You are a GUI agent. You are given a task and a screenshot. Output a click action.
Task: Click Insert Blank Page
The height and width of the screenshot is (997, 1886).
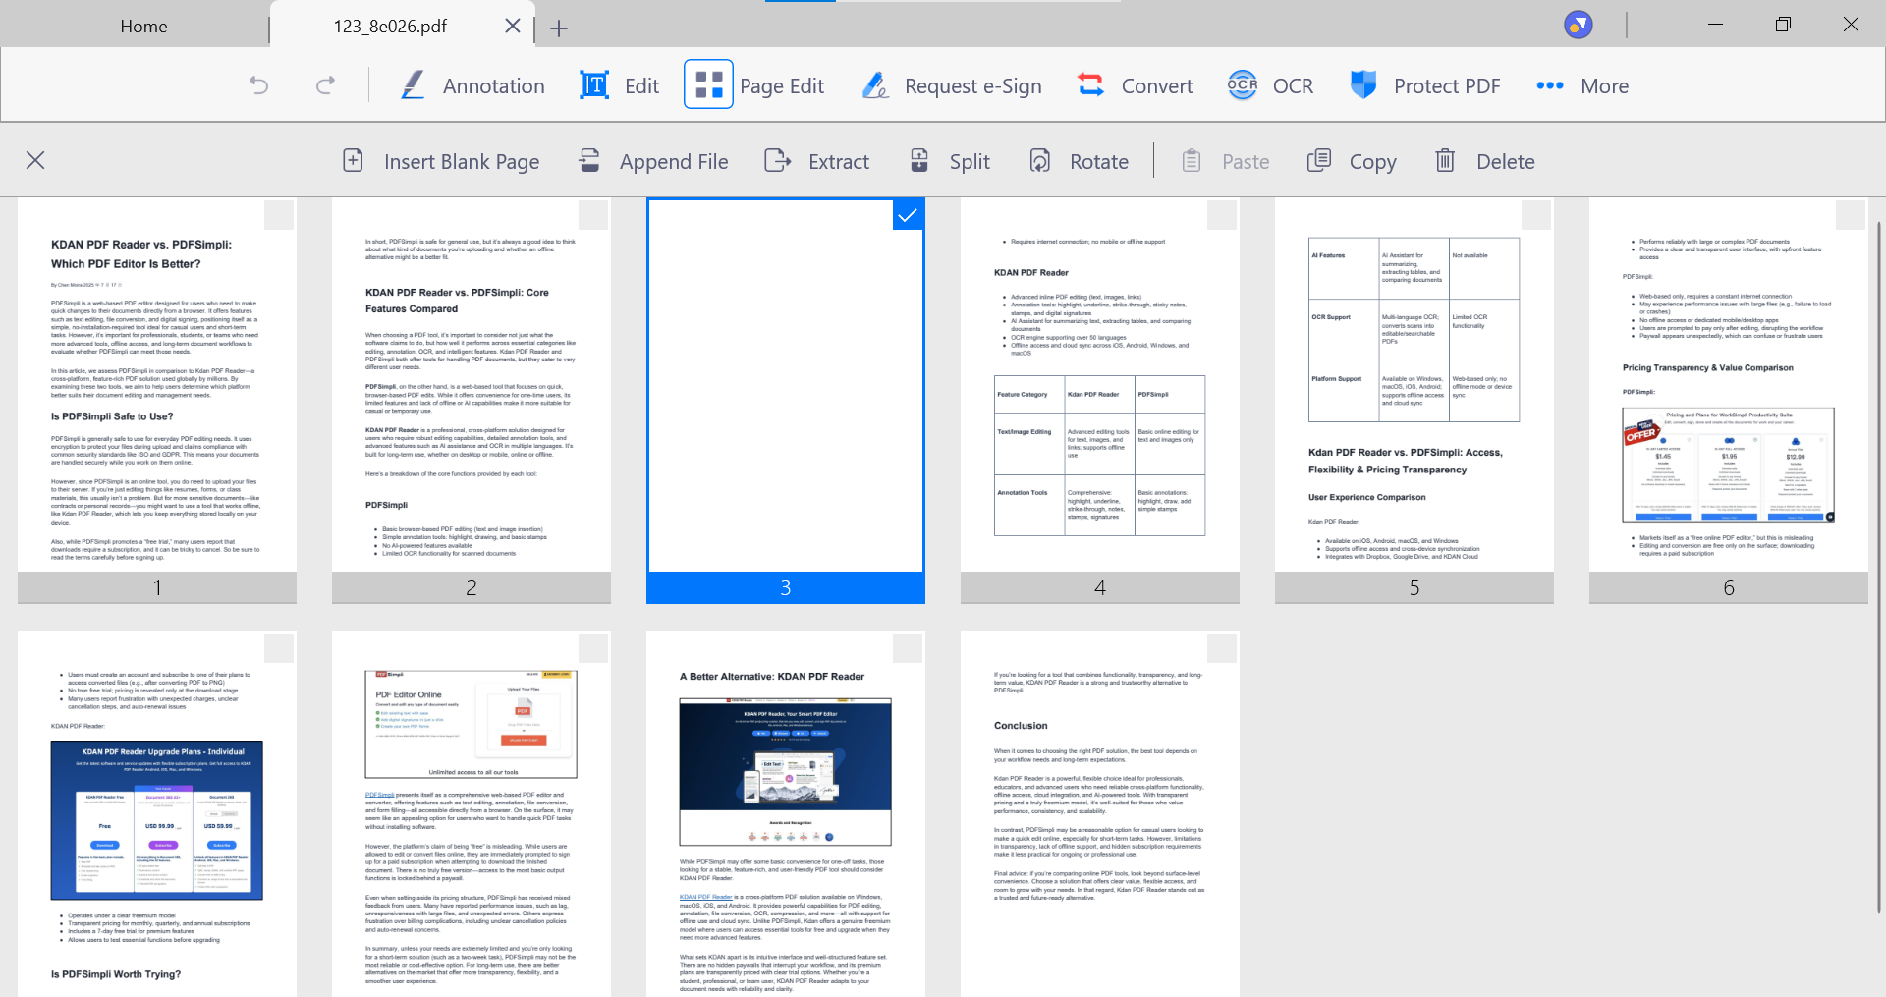click(x=441, y=161)
